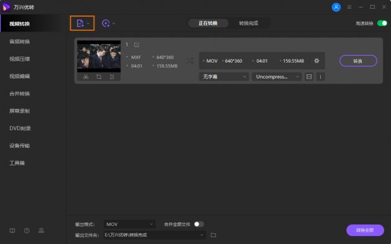Click the info icon next to audio track
The image size is (391, 244).
(320, 77)
